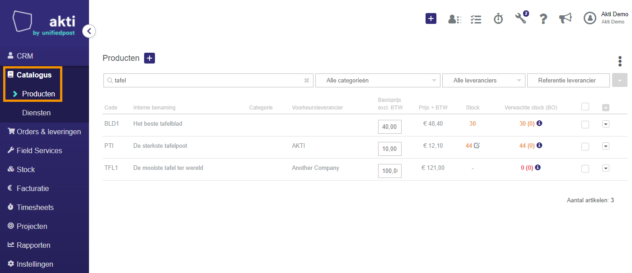Open the Alle categorieën dropdown

point(378,81)
